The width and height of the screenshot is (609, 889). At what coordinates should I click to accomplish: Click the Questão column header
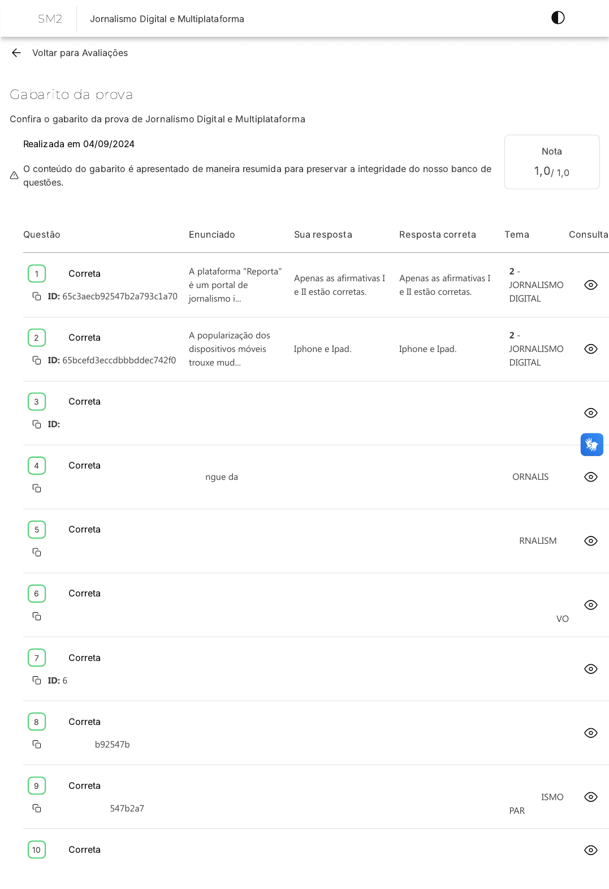pos(42,235)
